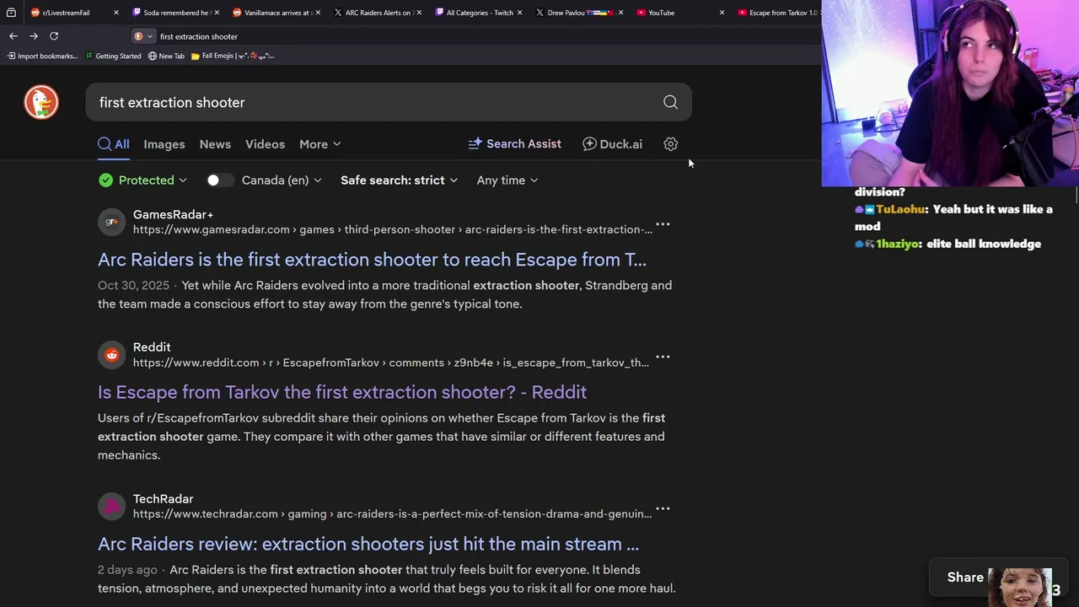Open the Getting Started bookmark

[x=113, y=56]
